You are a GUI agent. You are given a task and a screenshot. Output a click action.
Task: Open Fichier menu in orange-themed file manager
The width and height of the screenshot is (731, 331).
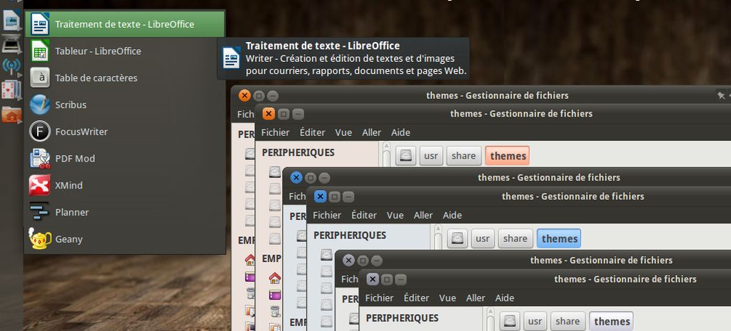(275, 132)
